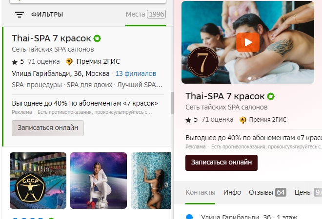The image size is (322, 219).
Task: Select the Контакты tab
Action: click(200, 192)
